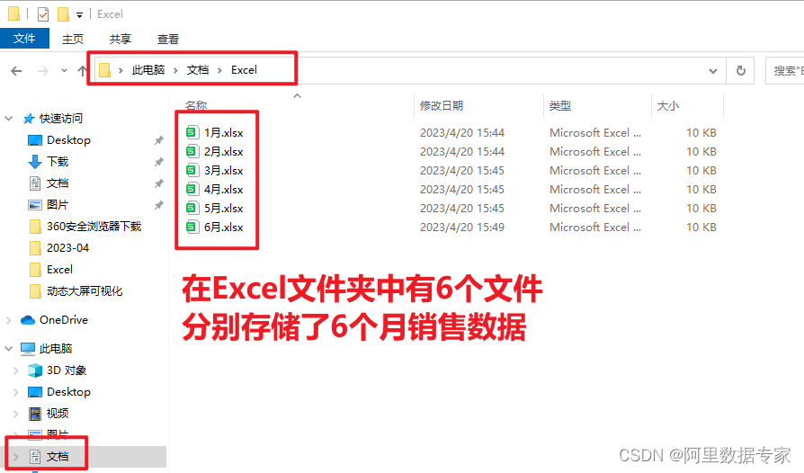Click the properties quick access icon

(x=43, y=14)
